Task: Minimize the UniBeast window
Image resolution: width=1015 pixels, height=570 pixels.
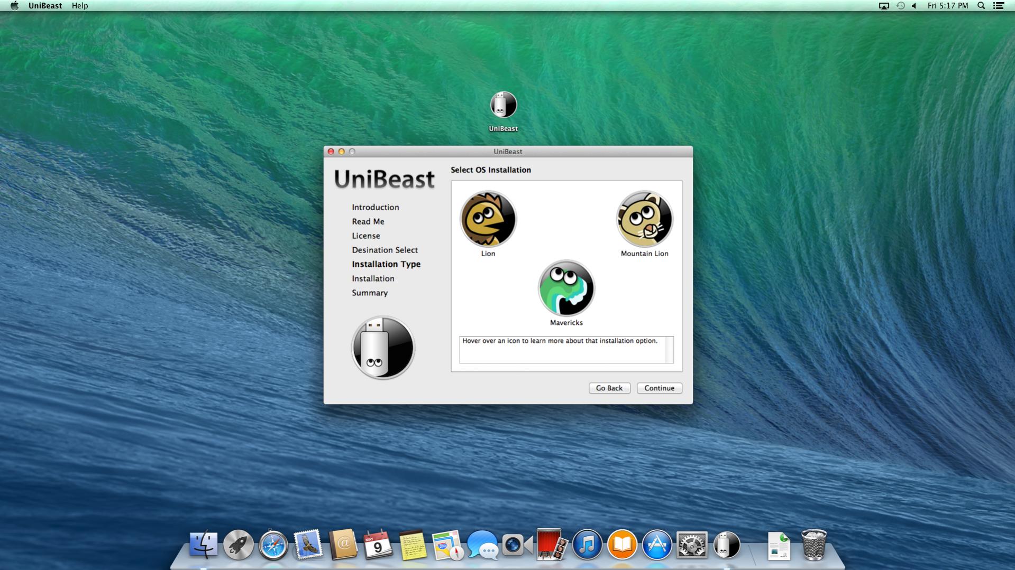Action: [x=342, y=152]
